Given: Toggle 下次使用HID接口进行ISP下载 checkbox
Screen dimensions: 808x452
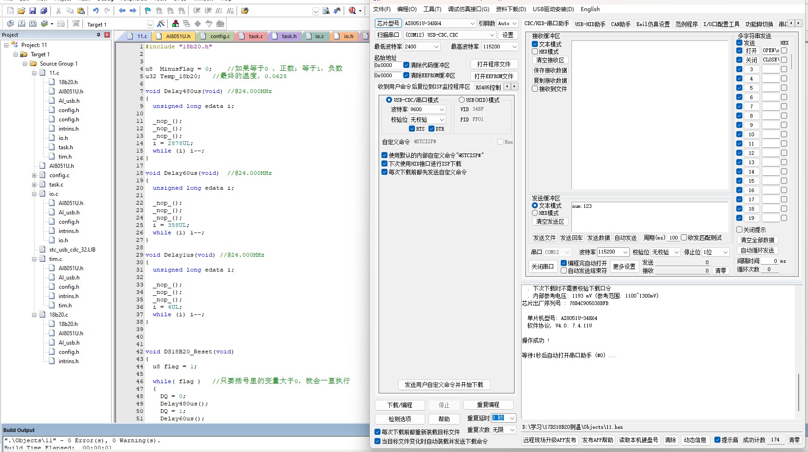Looking at the screenshot, I should [x=384, y=164].
